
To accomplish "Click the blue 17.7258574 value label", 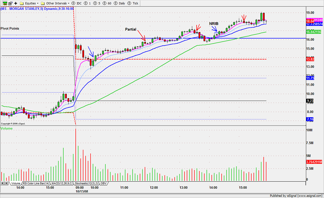I will (314, 24).
